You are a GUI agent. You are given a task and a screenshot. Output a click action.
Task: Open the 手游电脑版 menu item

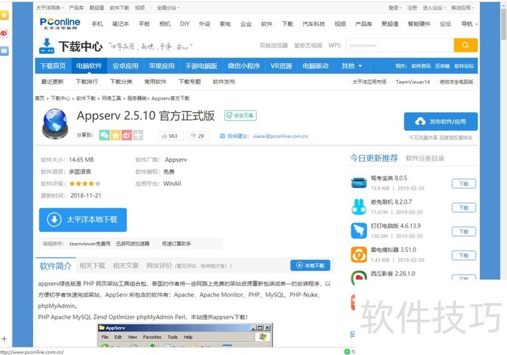pyautogui.click(x=201, y=66)
